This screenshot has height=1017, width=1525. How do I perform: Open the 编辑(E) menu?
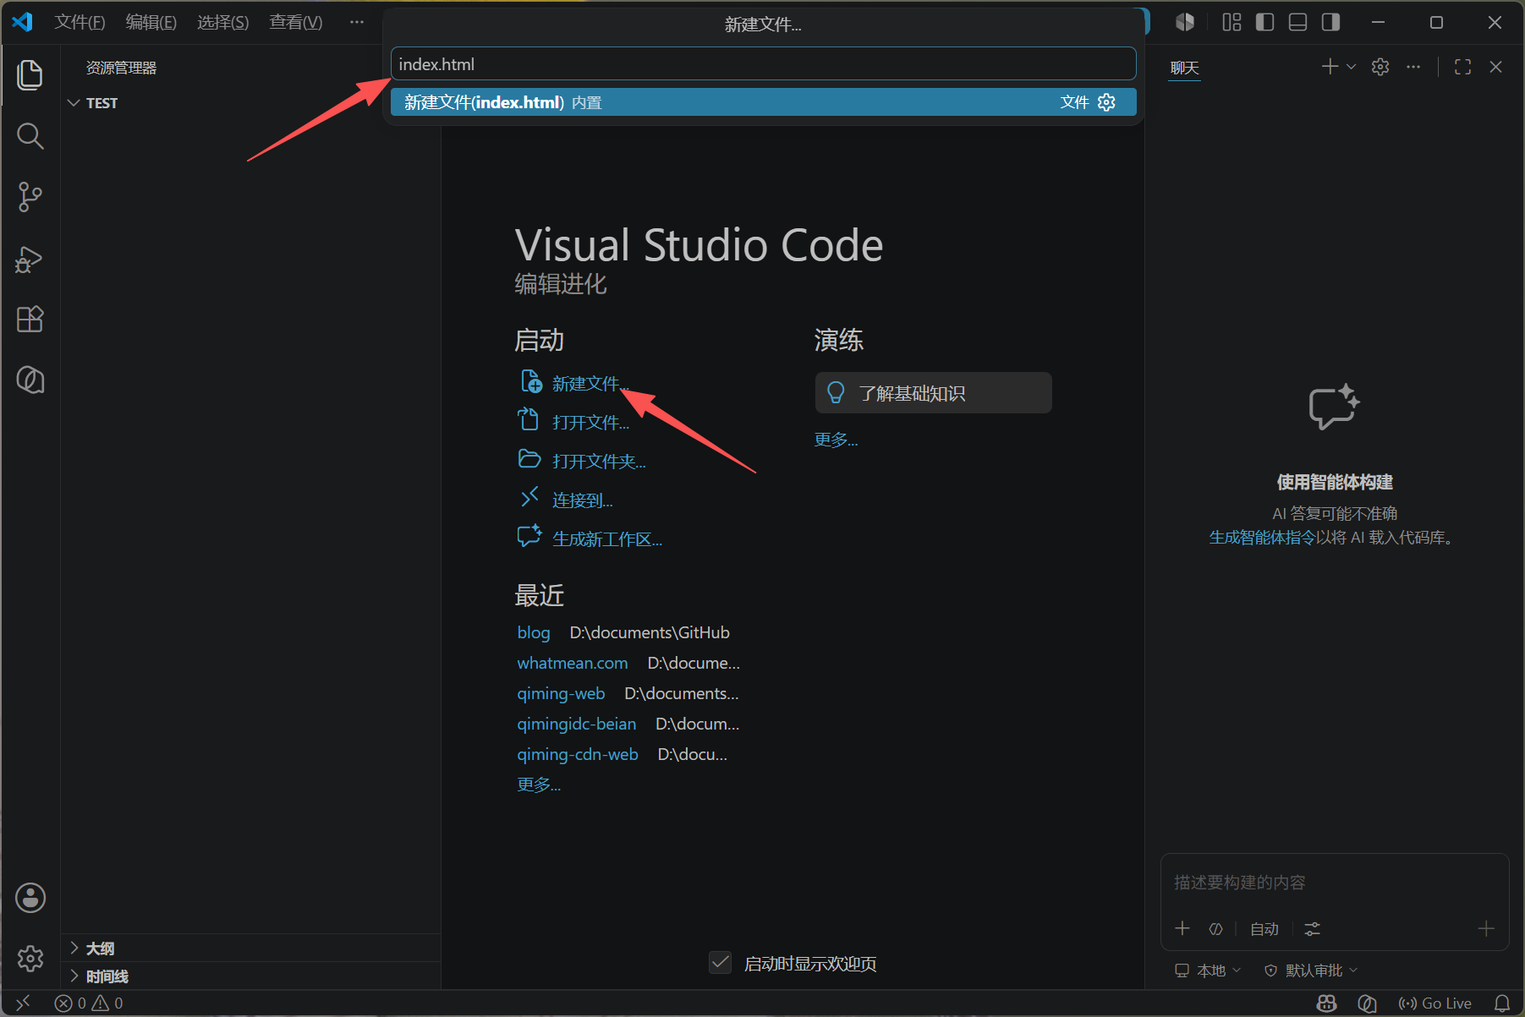151,22
